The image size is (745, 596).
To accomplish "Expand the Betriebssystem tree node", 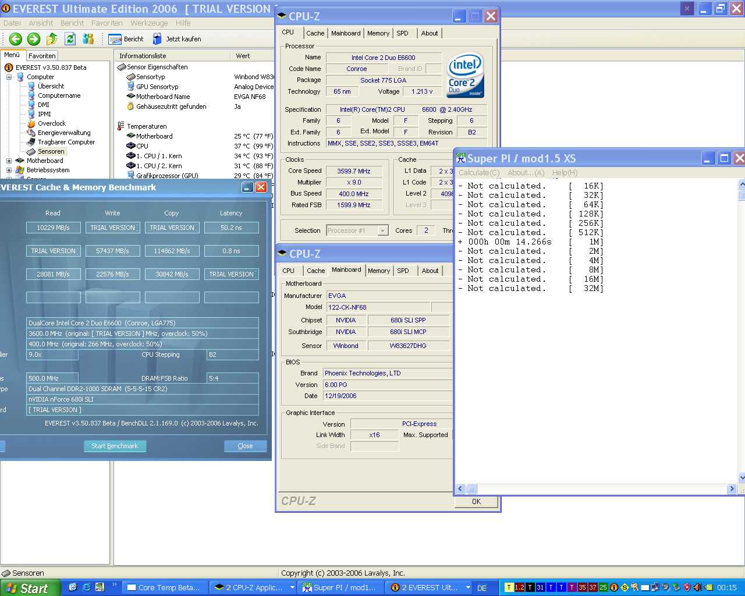I will point(9,170).
